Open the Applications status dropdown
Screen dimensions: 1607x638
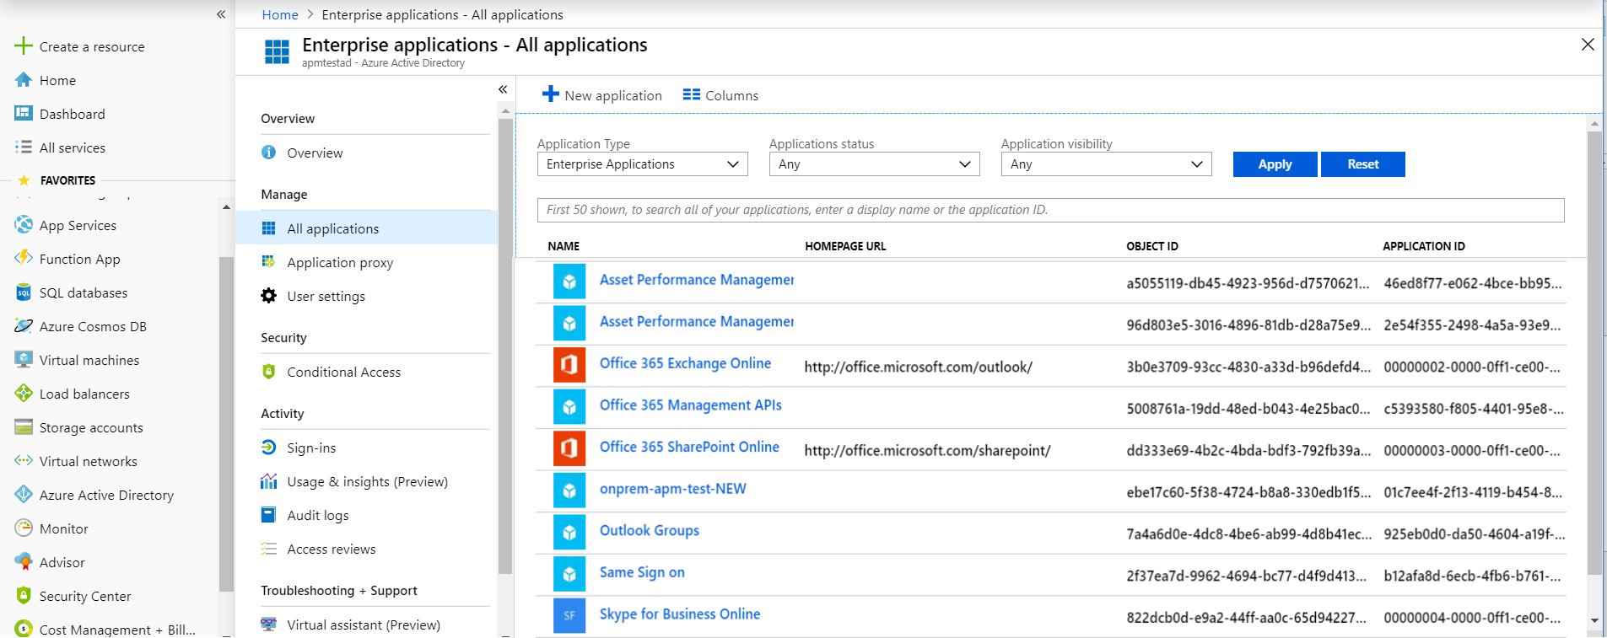click(875, 164)
